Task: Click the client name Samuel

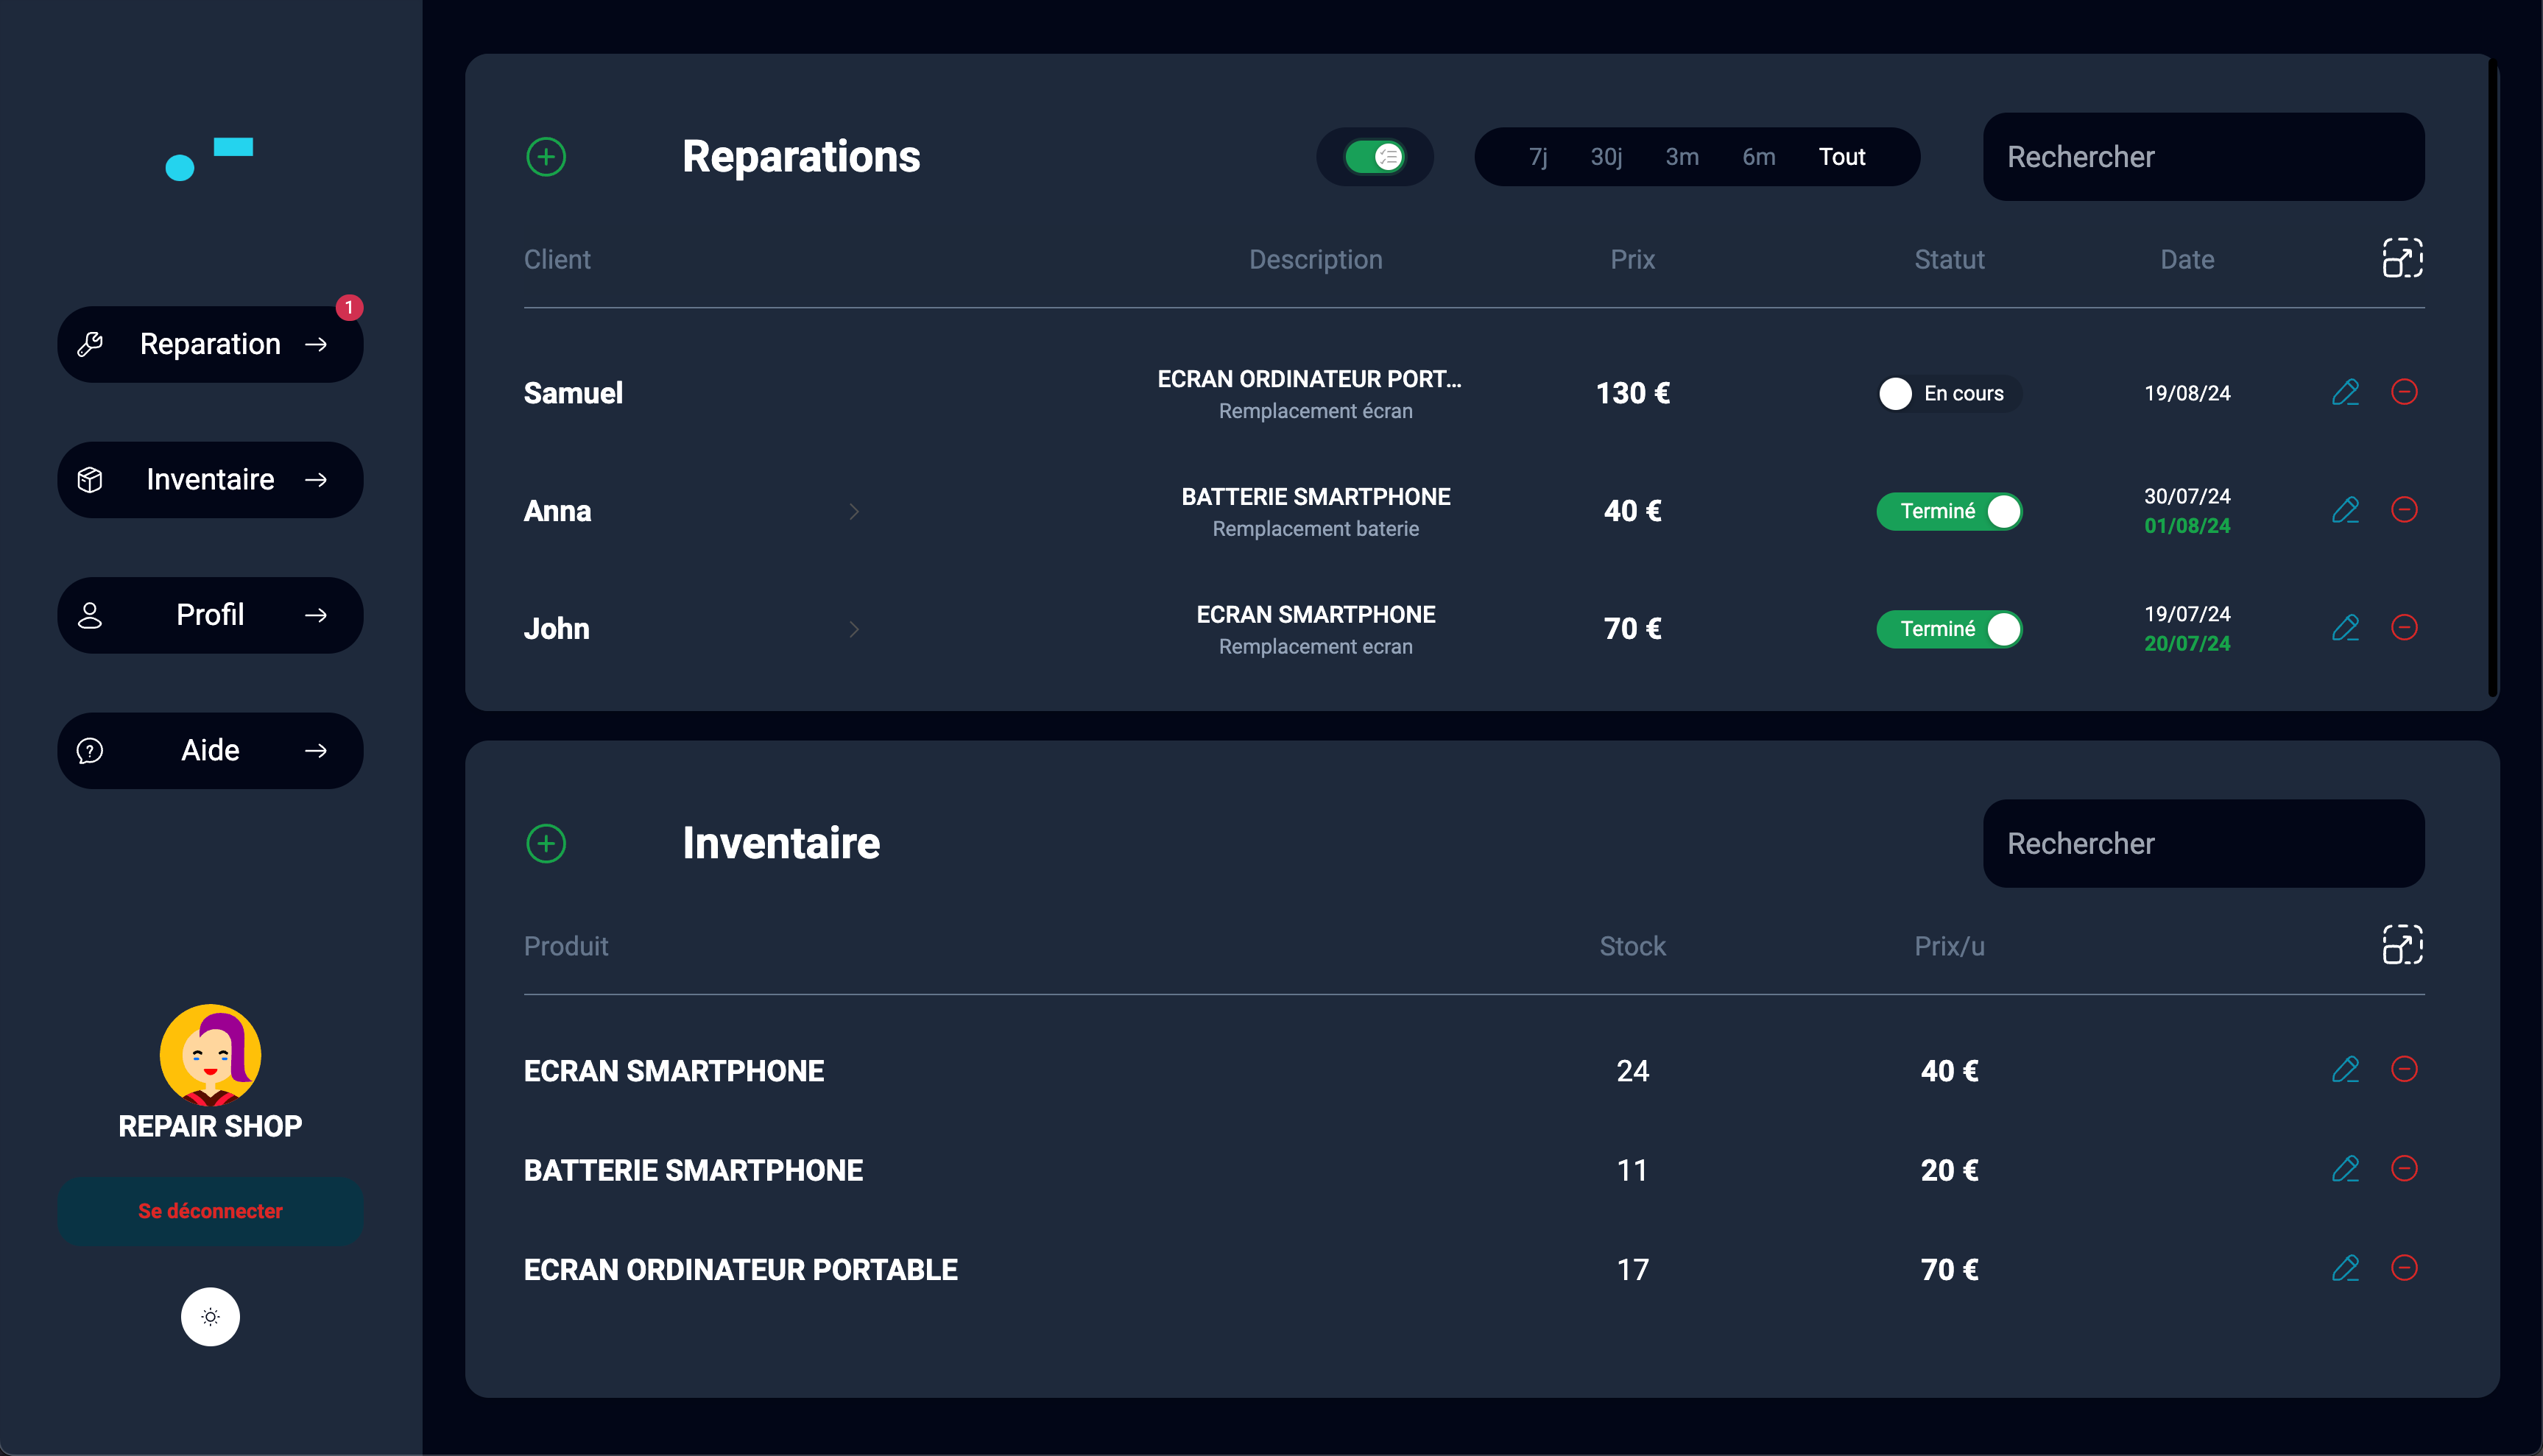Action: (573, 393)
